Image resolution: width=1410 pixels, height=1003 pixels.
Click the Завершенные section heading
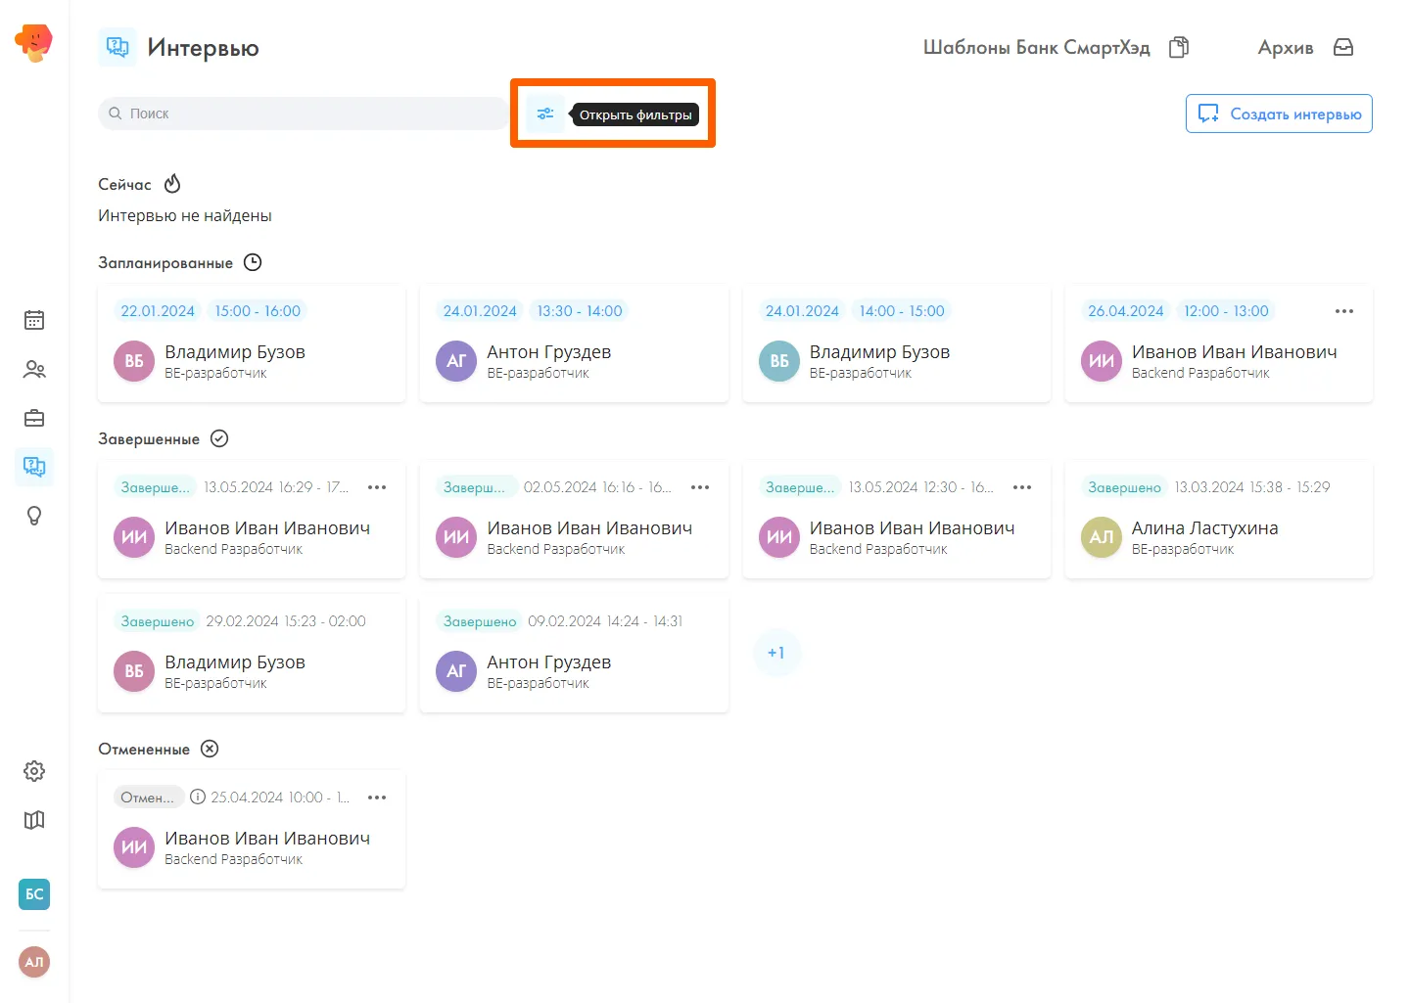149,438
